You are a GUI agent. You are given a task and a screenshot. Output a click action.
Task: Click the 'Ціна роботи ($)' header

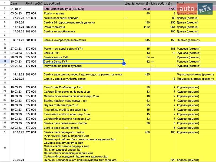(163, 4)
